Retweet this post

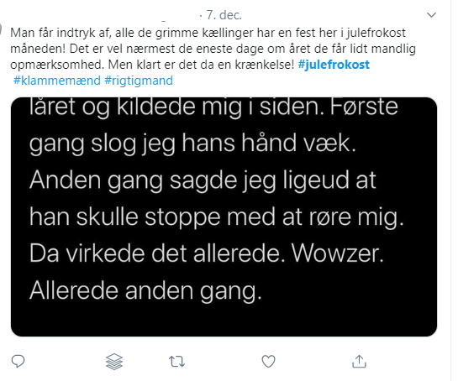point(176,362)
